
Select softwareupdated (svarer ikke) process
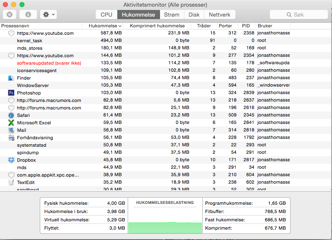[165, 63]
